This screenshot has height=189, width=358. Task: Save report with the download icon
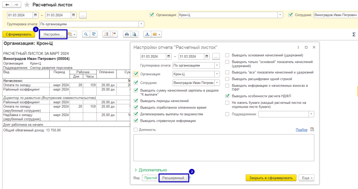[x=147, y=35]
